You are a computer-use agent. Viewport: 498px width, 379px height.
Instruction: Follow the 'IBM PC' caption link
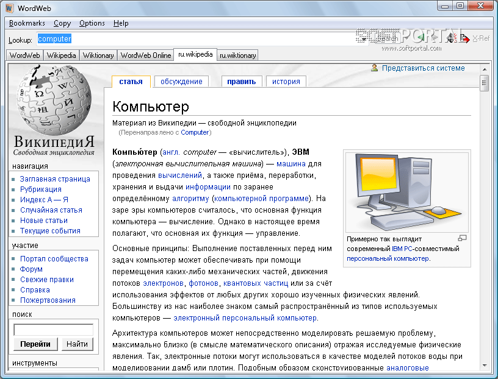tap(402, 249)
